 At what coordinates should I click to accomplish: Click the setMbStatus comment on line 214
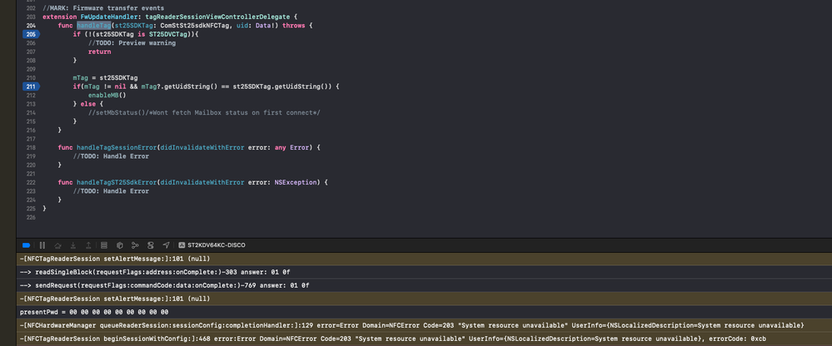[x=204, y=113]
